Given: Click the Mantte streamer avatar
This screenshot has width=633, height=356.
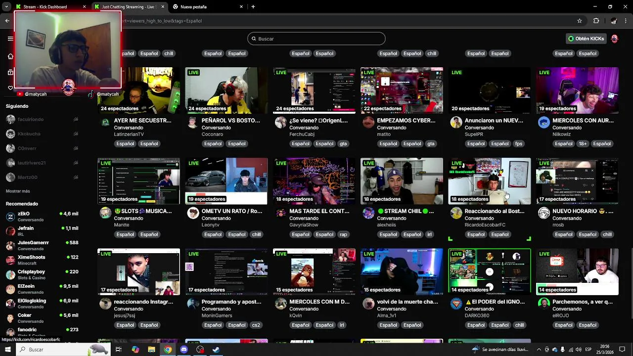Looking at the screenshot, I should click(x=105, y=213).
